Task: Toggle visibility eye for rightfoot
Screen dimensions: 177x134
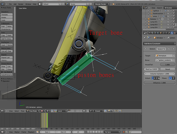Action: tap(168, 11)
